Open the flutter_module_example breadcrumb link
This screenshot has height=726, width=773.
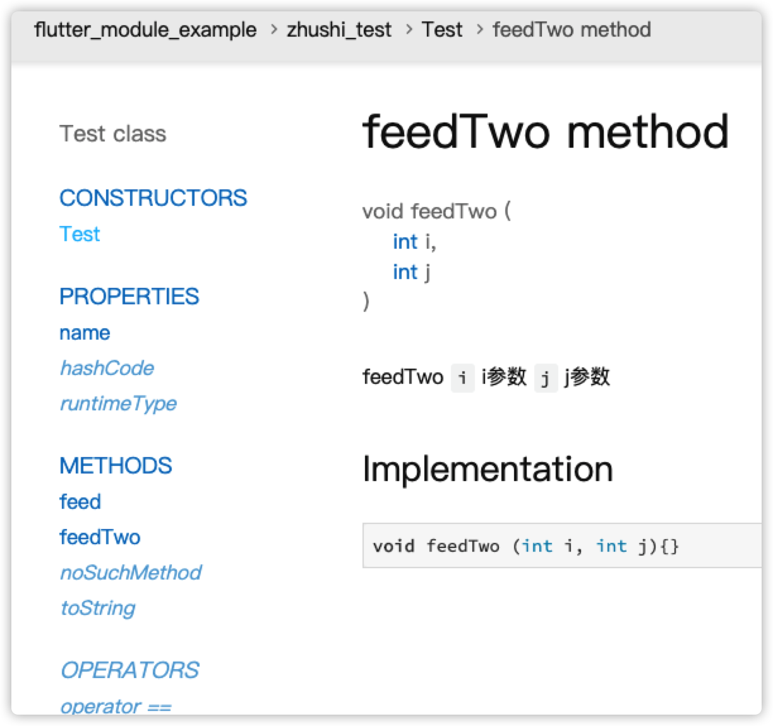point(145,30)
